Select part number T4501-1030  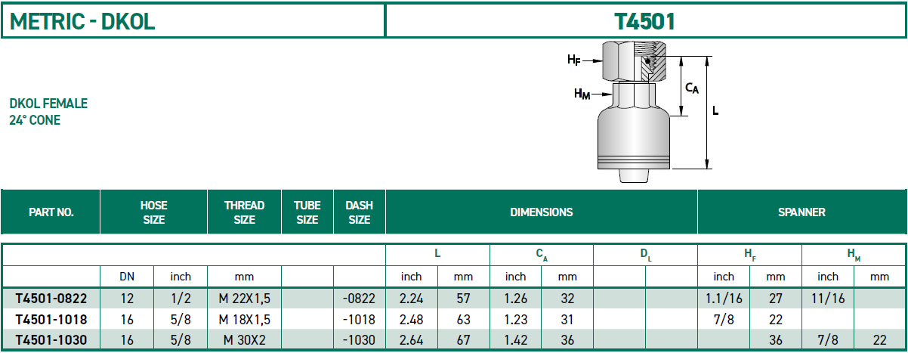(51, 340)
